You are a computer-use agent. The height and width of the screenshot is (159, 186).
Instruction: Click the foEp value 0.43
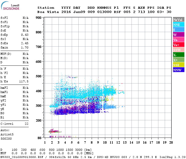point(25,35)
